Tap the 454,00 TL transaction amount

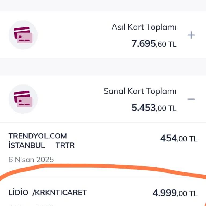point(179,138)
